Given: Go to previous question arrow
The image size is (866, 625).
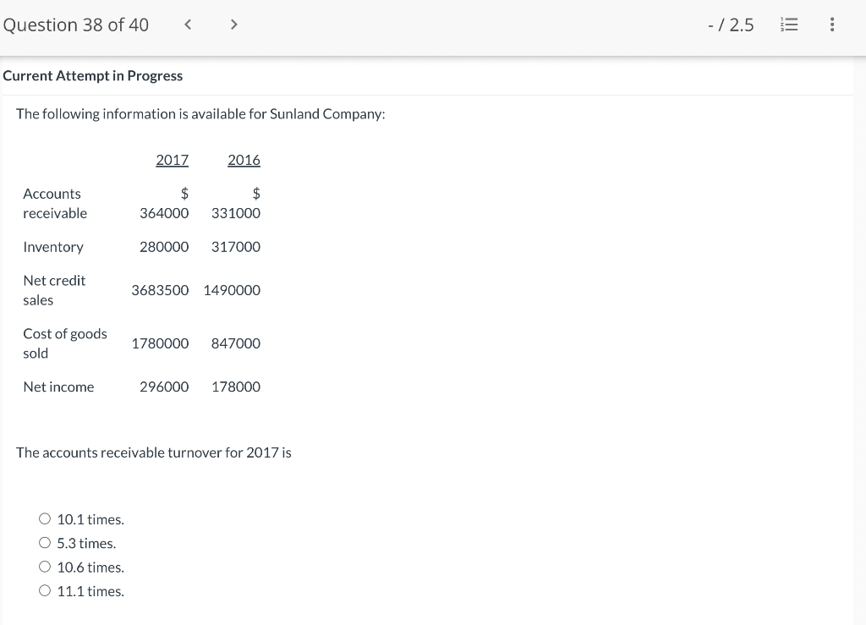Looking at the screenshot, I should click(x=188, y=25).
